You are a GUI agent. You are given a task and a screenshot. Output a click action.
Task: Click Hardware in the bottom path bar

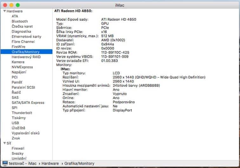[49, 163]
